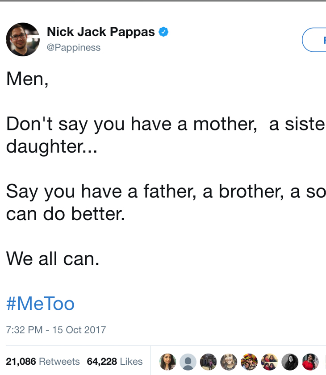This screenshot has height=375, width=326.
Task: Click the partially visible Follow button
Action: (x=315, y=40)
